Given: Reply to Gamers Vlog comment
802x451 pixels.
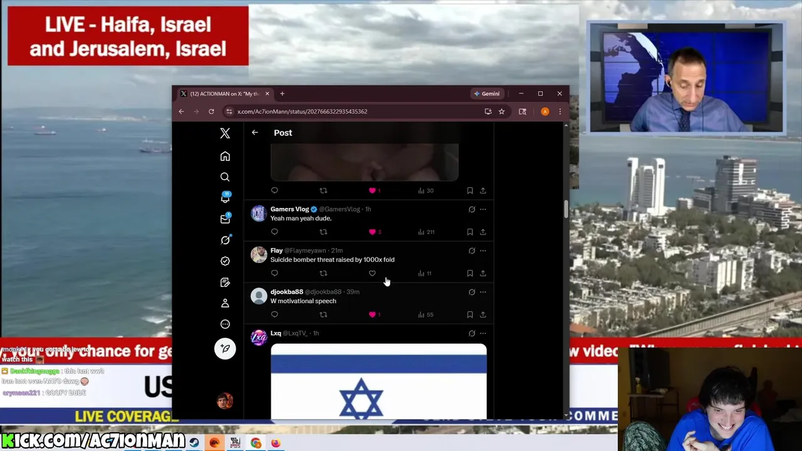Looking at the screenshot, I should pyautogui.click(x=274, y=232).
